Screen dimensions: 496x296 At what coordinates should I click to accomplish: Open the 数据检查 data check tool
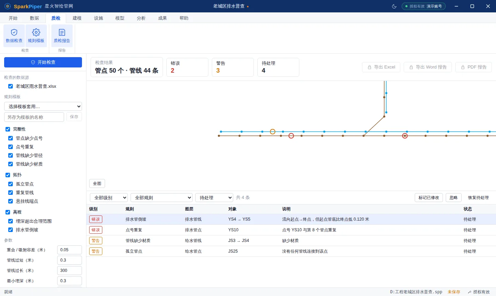[x=14, y=36]
